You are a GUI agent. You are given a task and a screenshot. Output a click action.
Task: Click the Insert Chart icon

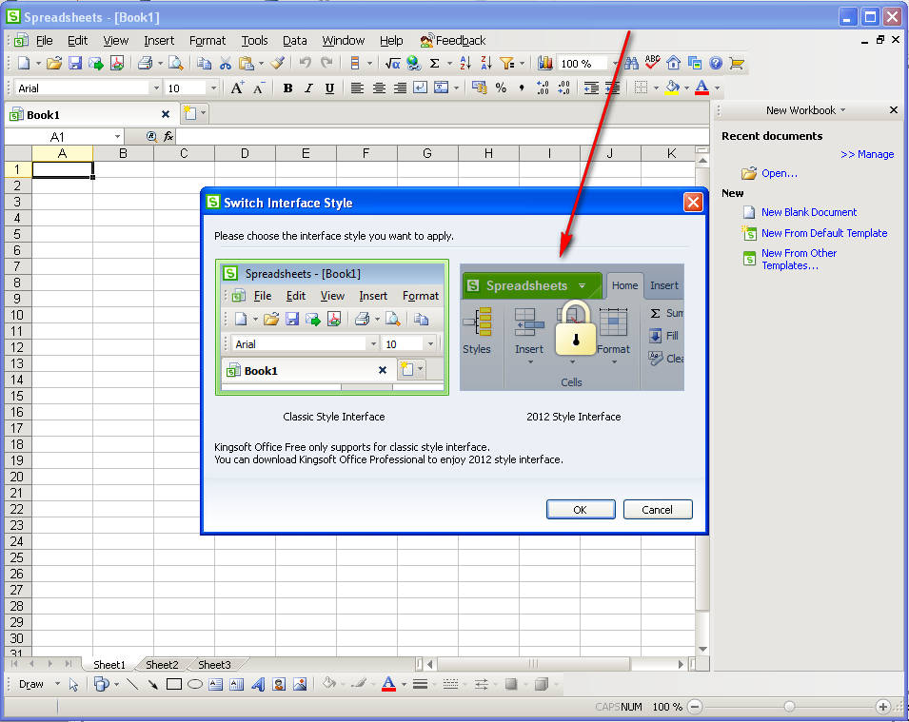(545, 64)
